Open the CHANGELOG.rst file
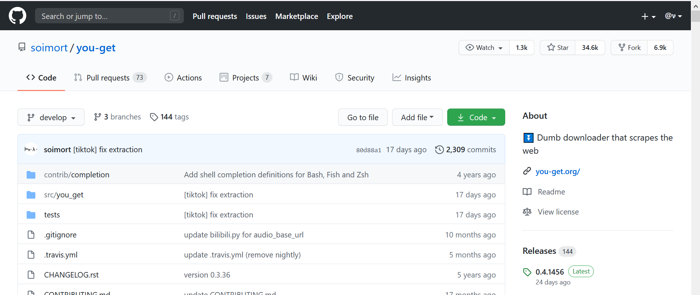Image resolution: width=700 pixels, height=295 pixels. coord(71,275)
